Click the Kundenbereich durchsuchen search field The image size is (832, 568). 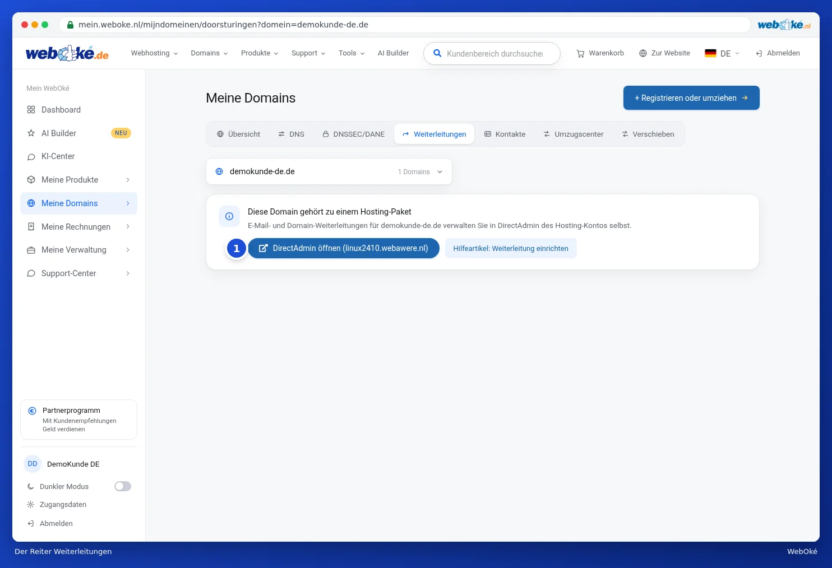(492, 54)
